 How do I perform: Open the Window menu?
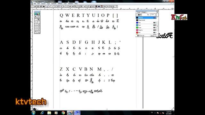coord(71,4)
